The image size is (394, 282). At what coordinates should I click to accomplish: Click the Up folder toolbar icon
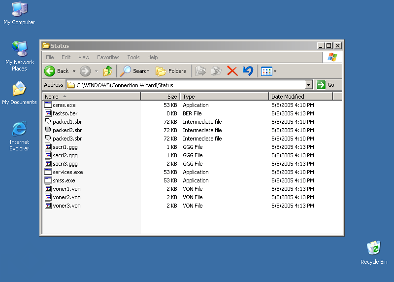click(x=107, y=71)
